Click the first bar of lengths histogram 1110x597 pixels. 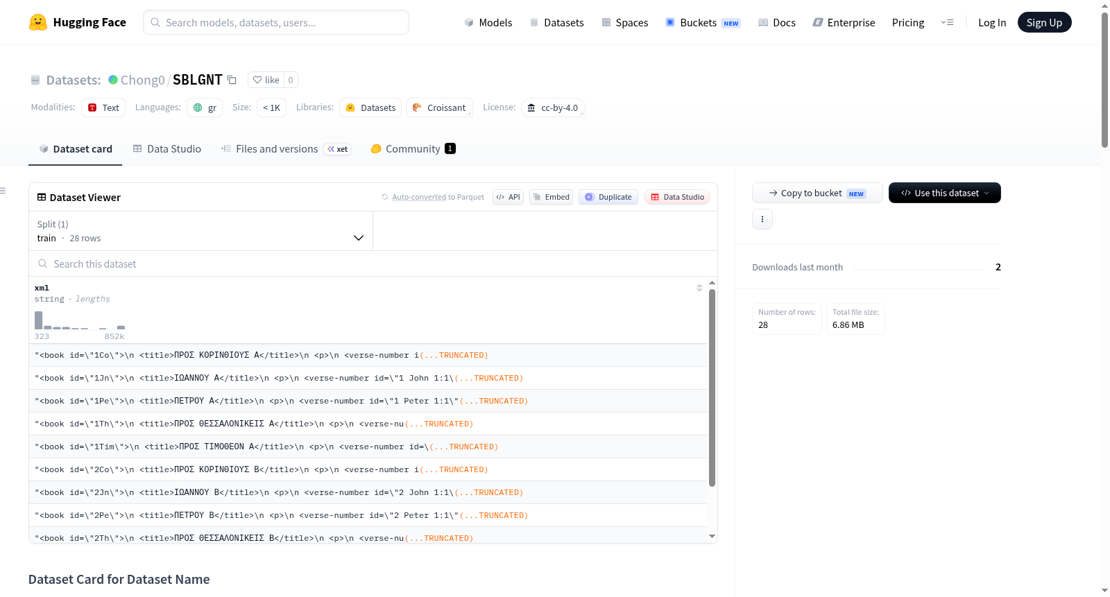click(39, 320)
